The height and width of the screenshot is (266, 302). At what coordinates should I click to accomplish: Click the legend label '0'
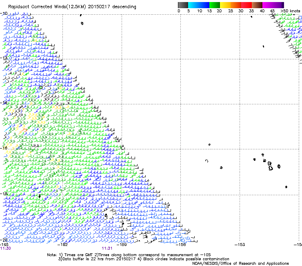179,11
